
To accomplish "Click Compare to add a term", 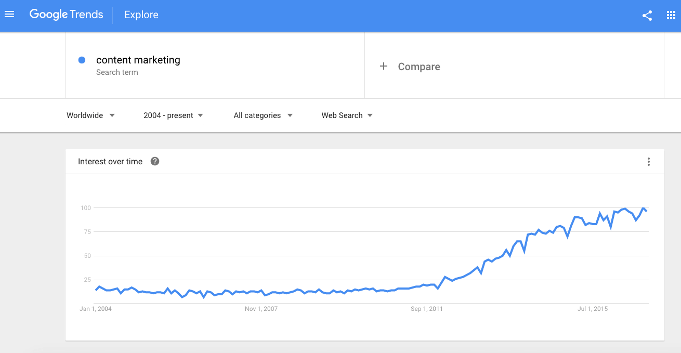I will pos(418,67).
